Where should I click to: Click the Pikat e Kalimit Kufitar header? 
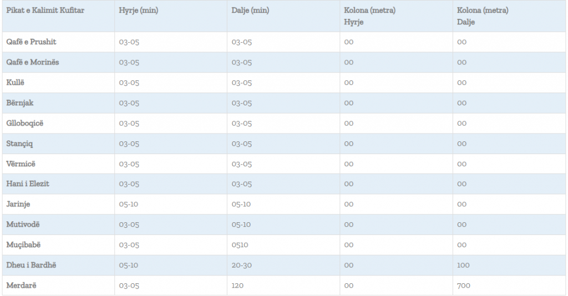tap(45, 10)
